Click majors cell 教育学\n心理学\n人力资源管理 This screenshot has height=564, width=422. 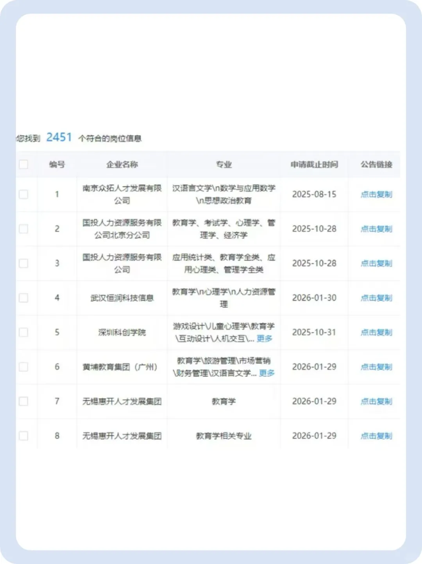pos(224,298)
